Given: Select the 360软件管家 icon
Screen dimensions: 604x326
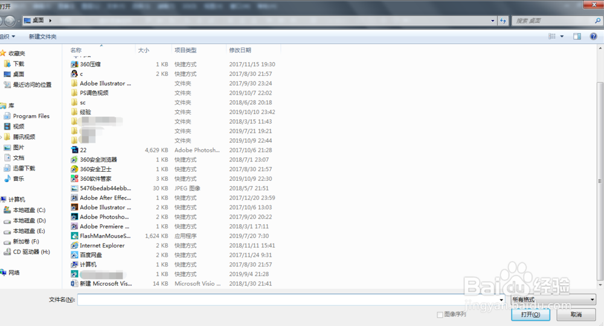Looking at the screenshot, I should pos(74,179).
